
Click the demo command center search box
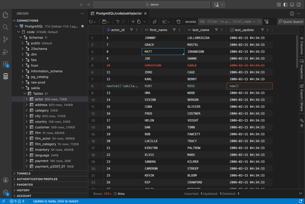[152, 4]
